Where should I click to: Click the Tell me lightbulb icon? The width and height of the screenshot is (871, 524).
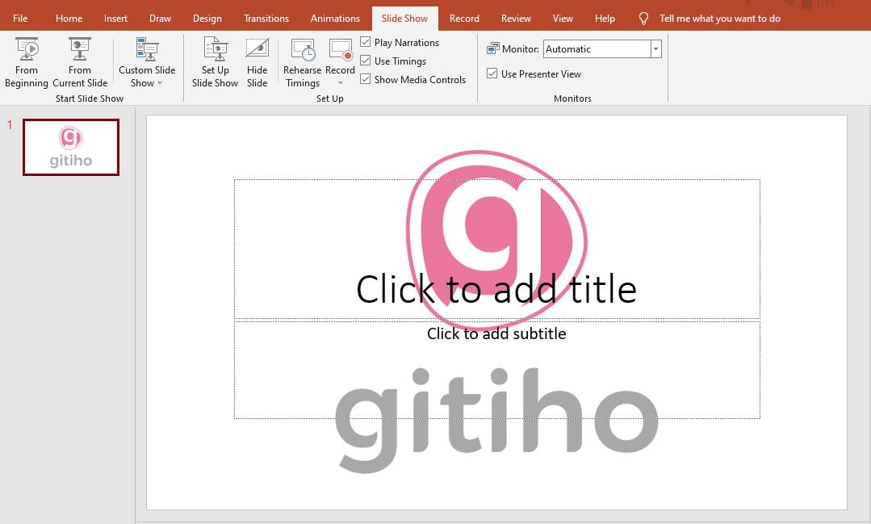click(642, 17)
